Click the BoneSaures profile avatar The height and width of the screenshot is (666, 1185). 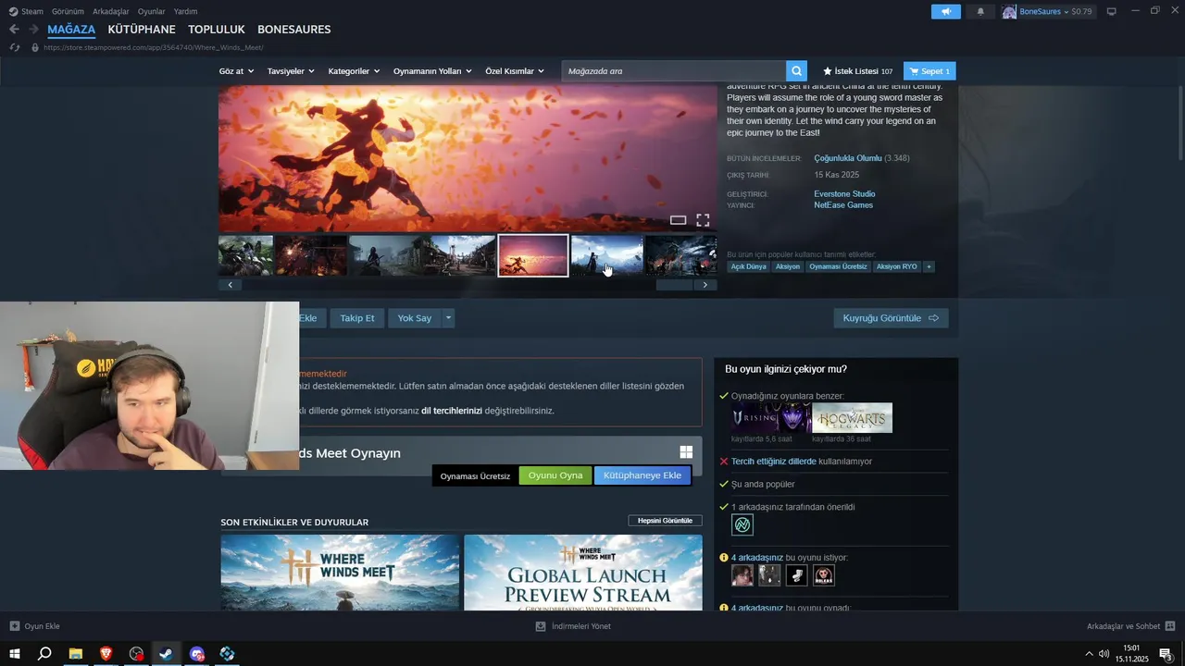(x=1009, y=11)
